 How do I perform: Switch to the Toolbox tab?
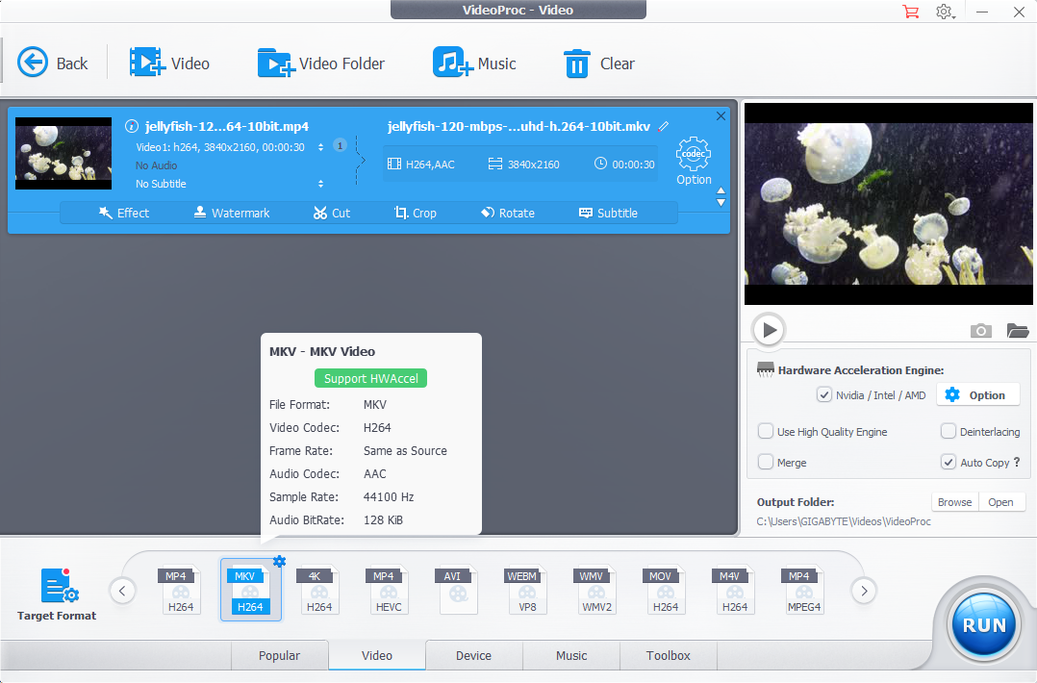(x=668, y=655)
